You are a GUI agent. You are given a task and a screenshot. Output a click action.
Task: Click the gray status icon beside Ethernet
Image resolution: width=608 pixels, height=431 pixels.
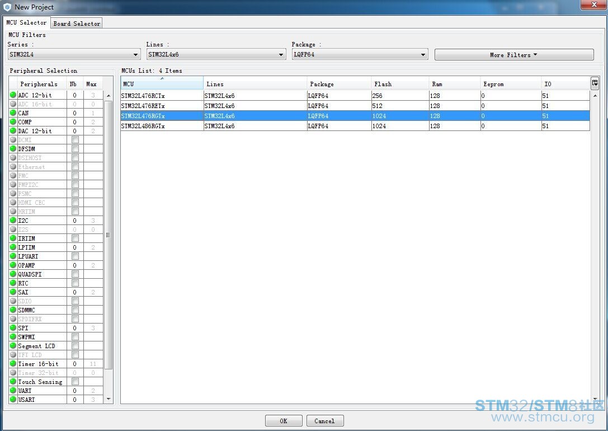(13, 166)
